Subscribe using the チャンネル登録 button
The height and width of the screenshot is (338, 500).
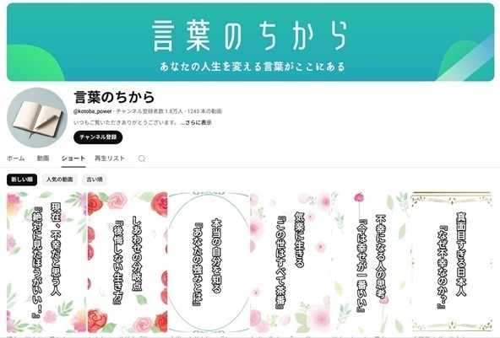coord(98,137)
